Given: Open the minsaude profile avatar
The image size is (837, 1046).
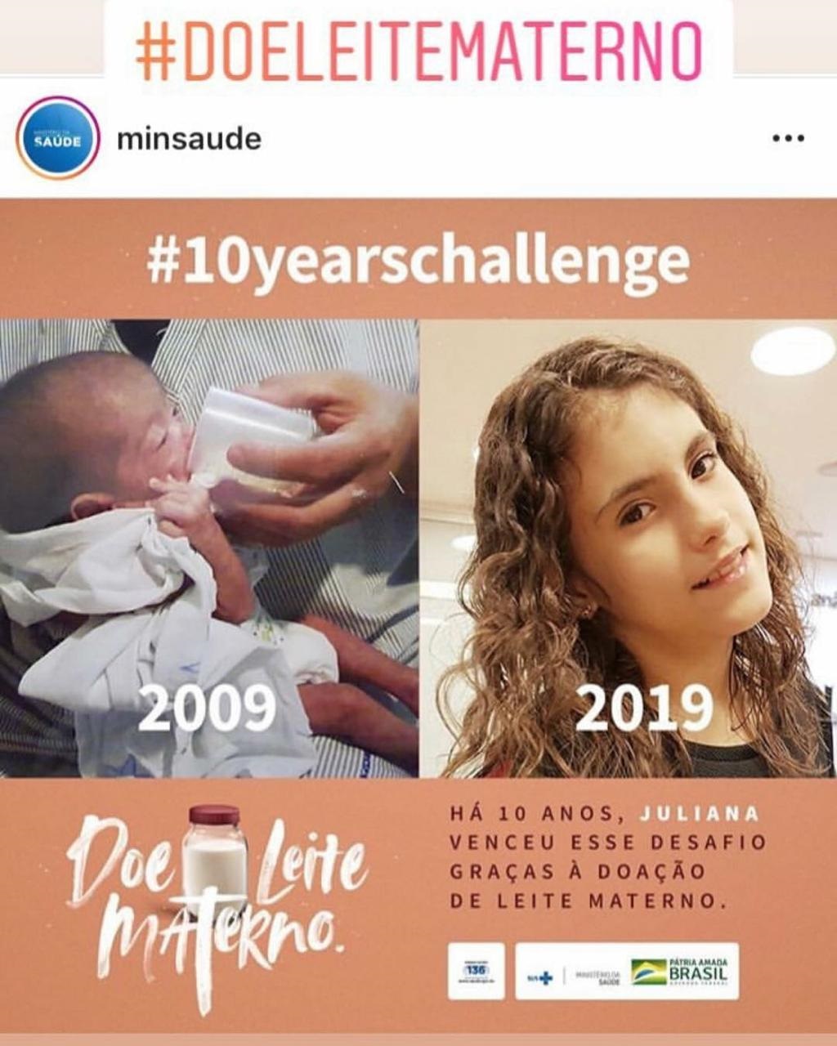Looking at the screenshot, I should pyautogui.click(x=57, y=138).
